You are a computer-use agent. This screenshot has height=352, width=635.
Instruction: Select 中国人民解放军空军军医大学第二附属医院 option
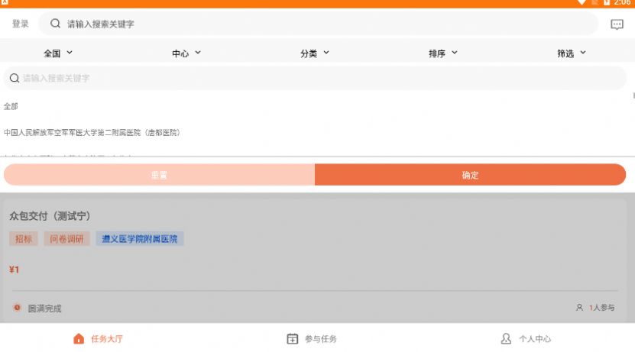tap(92, 133)
